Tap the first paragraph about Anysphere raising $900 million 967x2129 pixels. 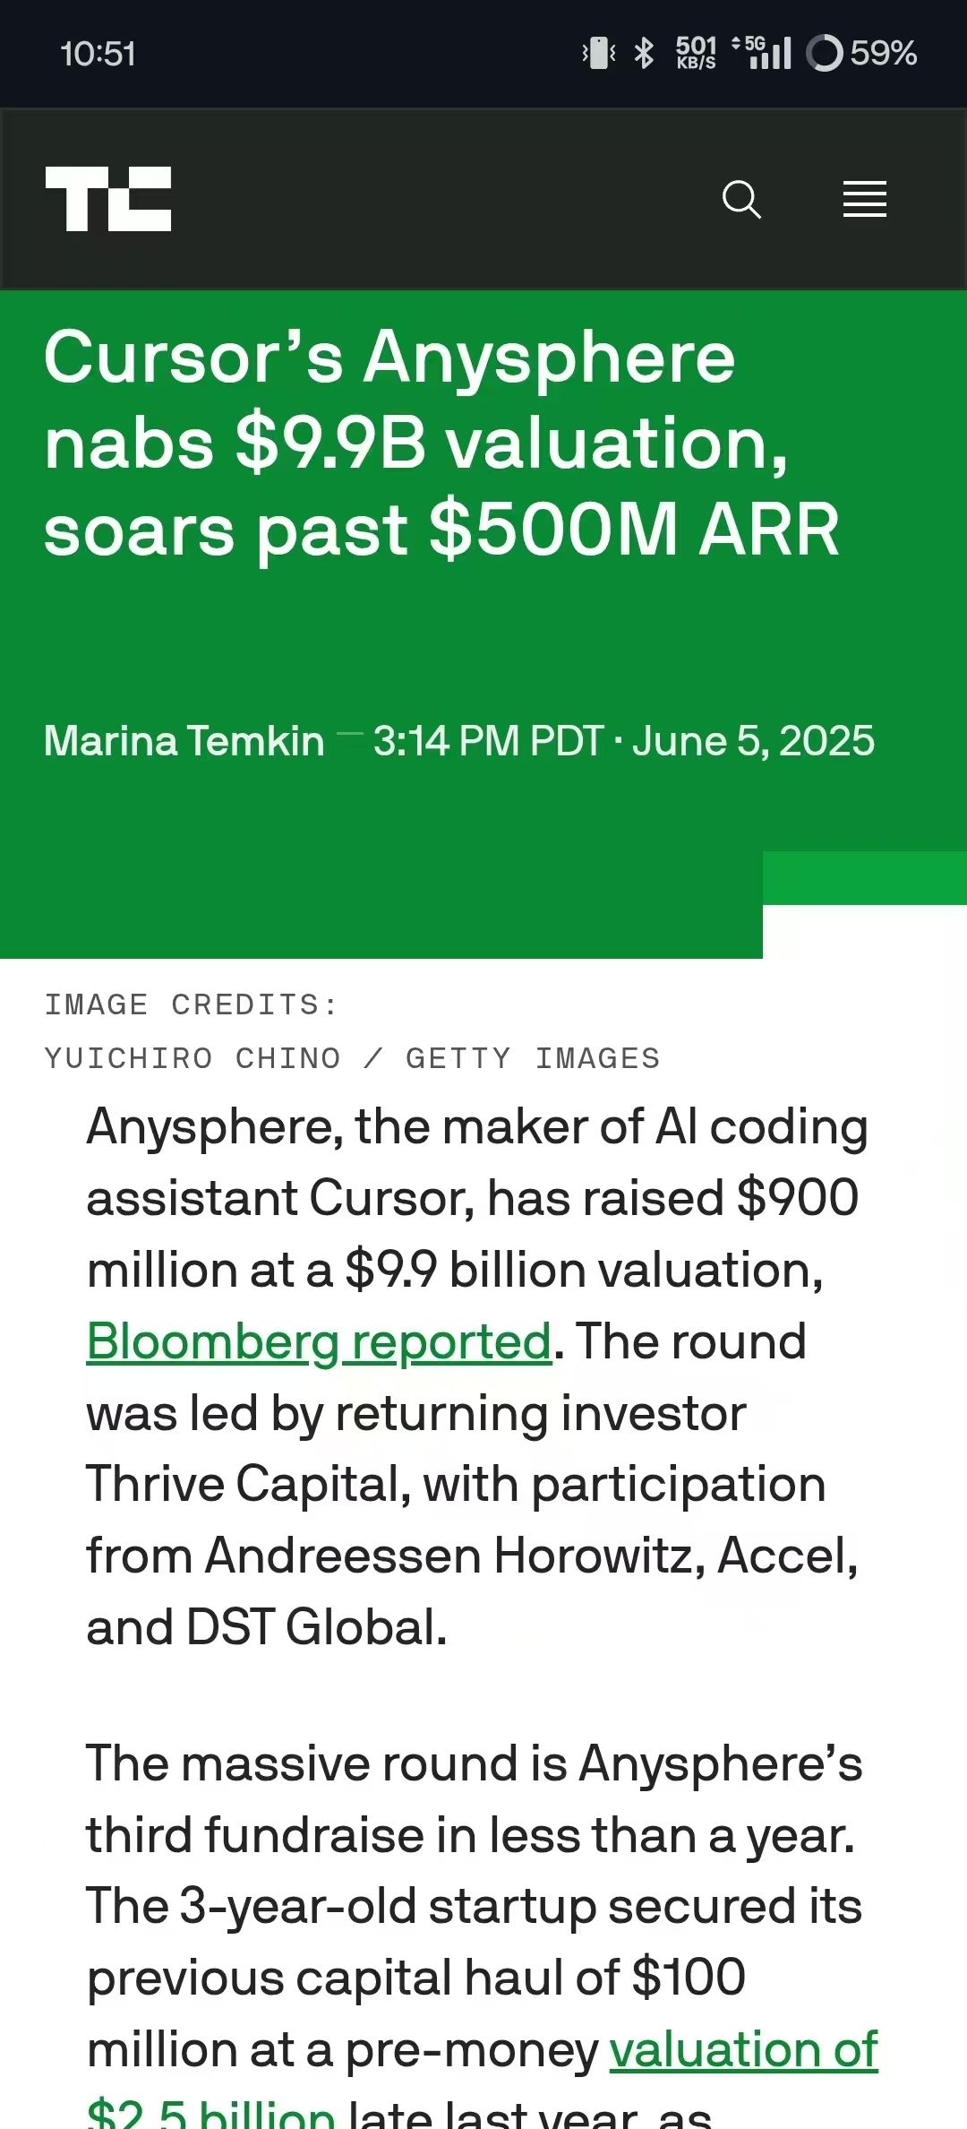point(477,1376)
